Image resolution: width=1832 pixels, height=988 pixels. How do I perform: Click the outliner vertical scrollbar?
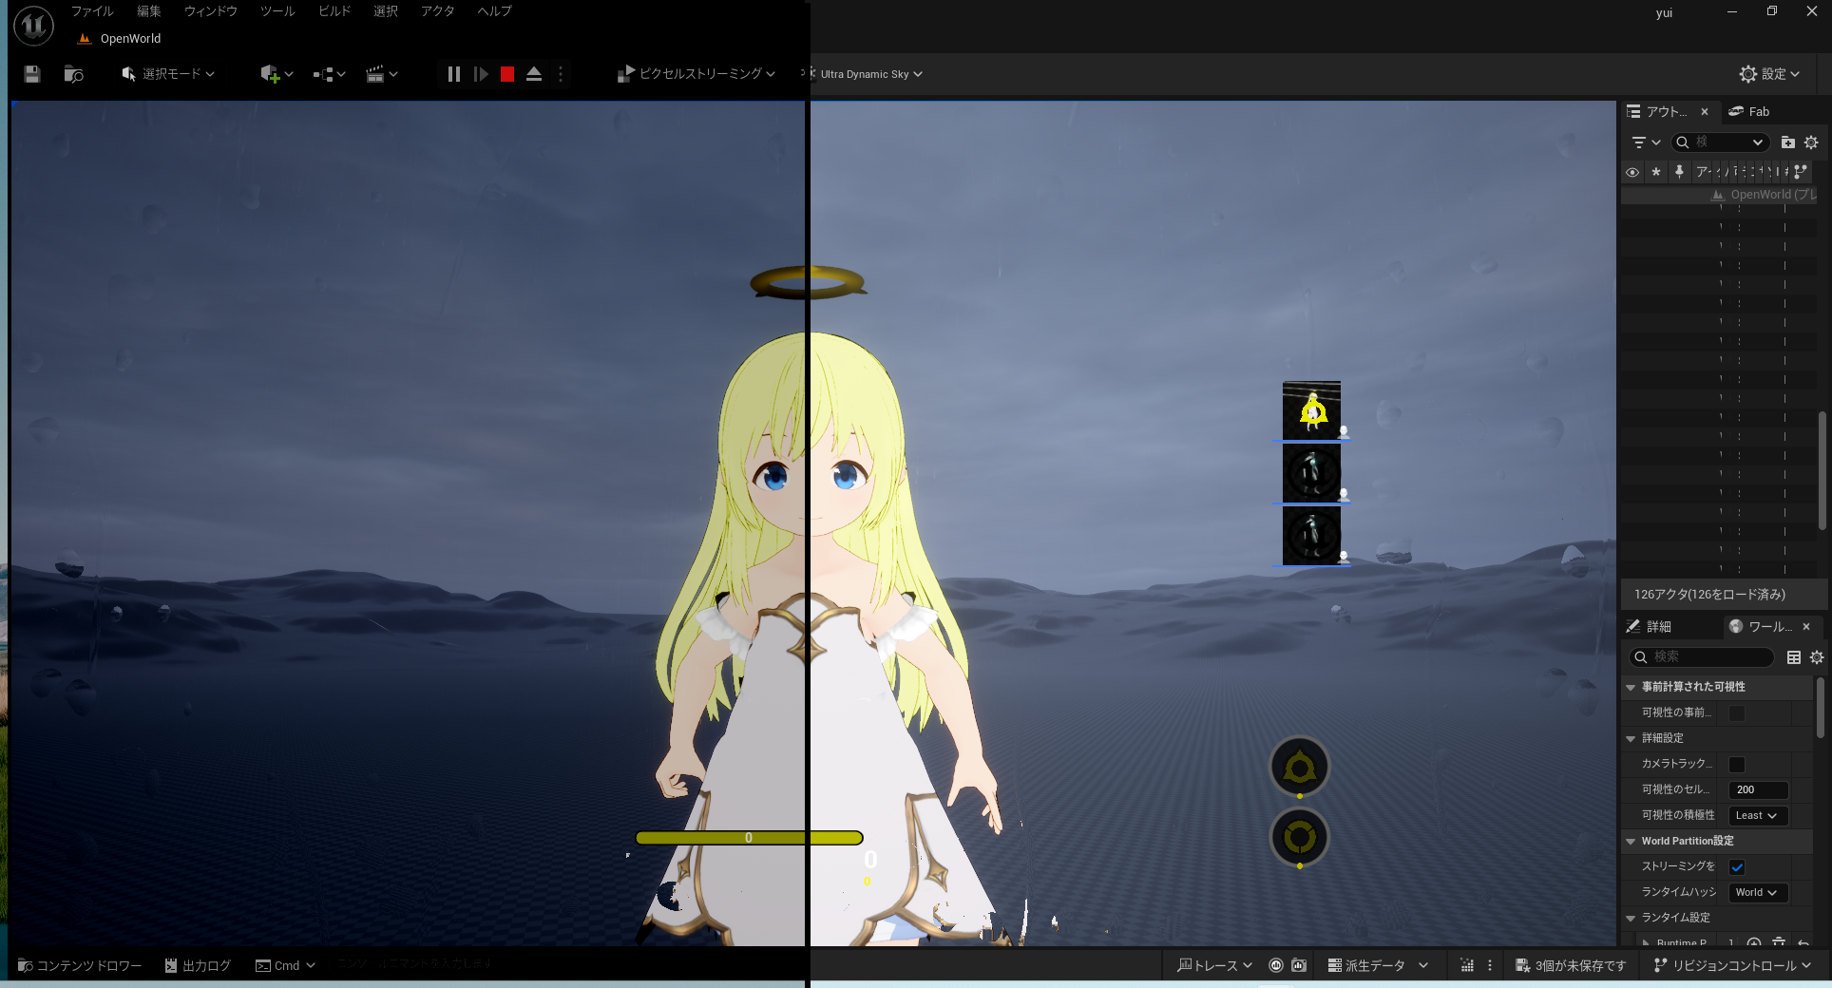pyautogui.click(x=1822, y=470)
